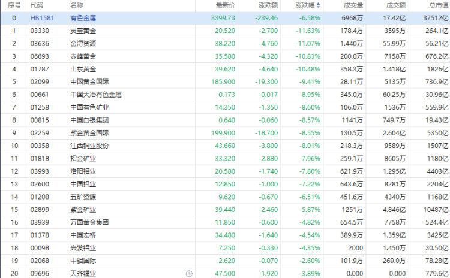Click stock code 01787

point(40,69)
